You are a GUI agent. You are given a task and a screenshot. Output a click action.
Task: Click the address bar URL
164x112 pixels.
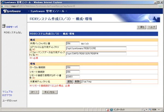coord(40,6)
